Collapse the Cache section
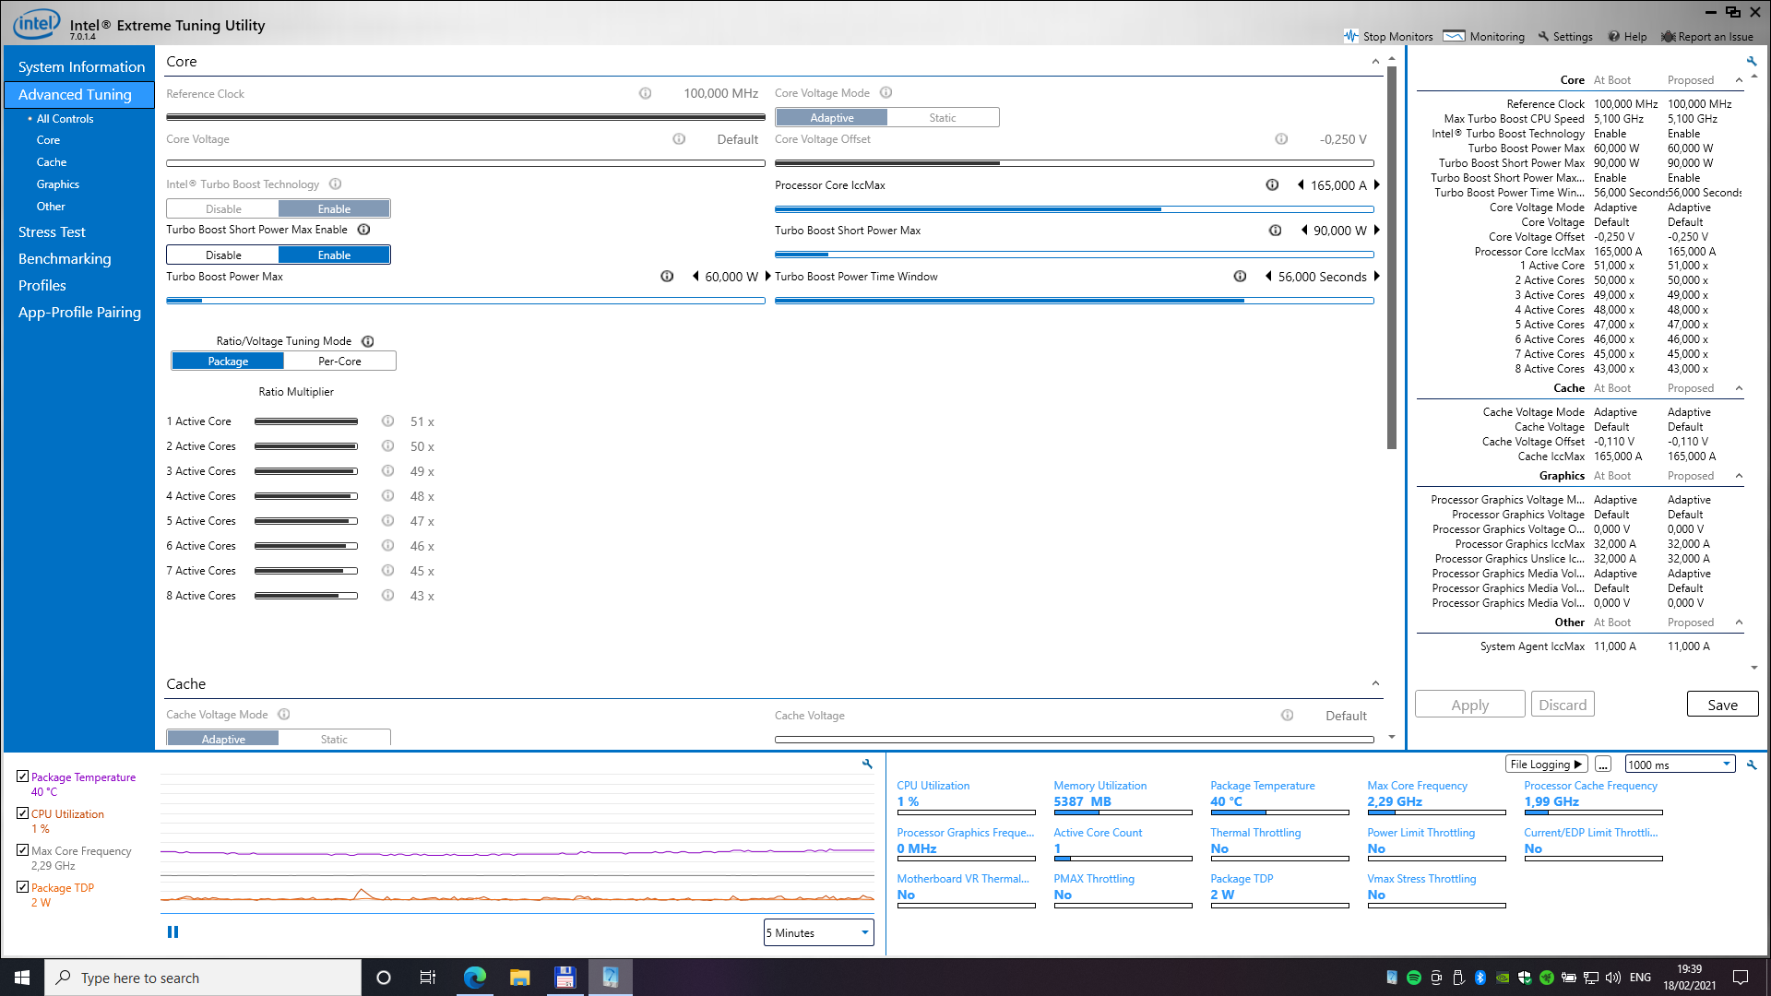1771x996 pixels. click(x=1375, y=684)
